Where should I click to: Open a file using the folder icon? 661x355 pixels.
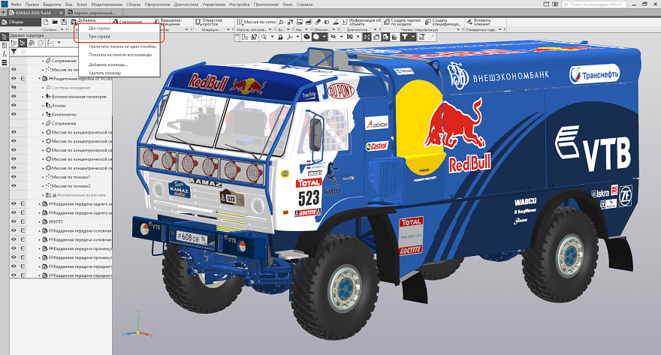(x=56, y=22)
